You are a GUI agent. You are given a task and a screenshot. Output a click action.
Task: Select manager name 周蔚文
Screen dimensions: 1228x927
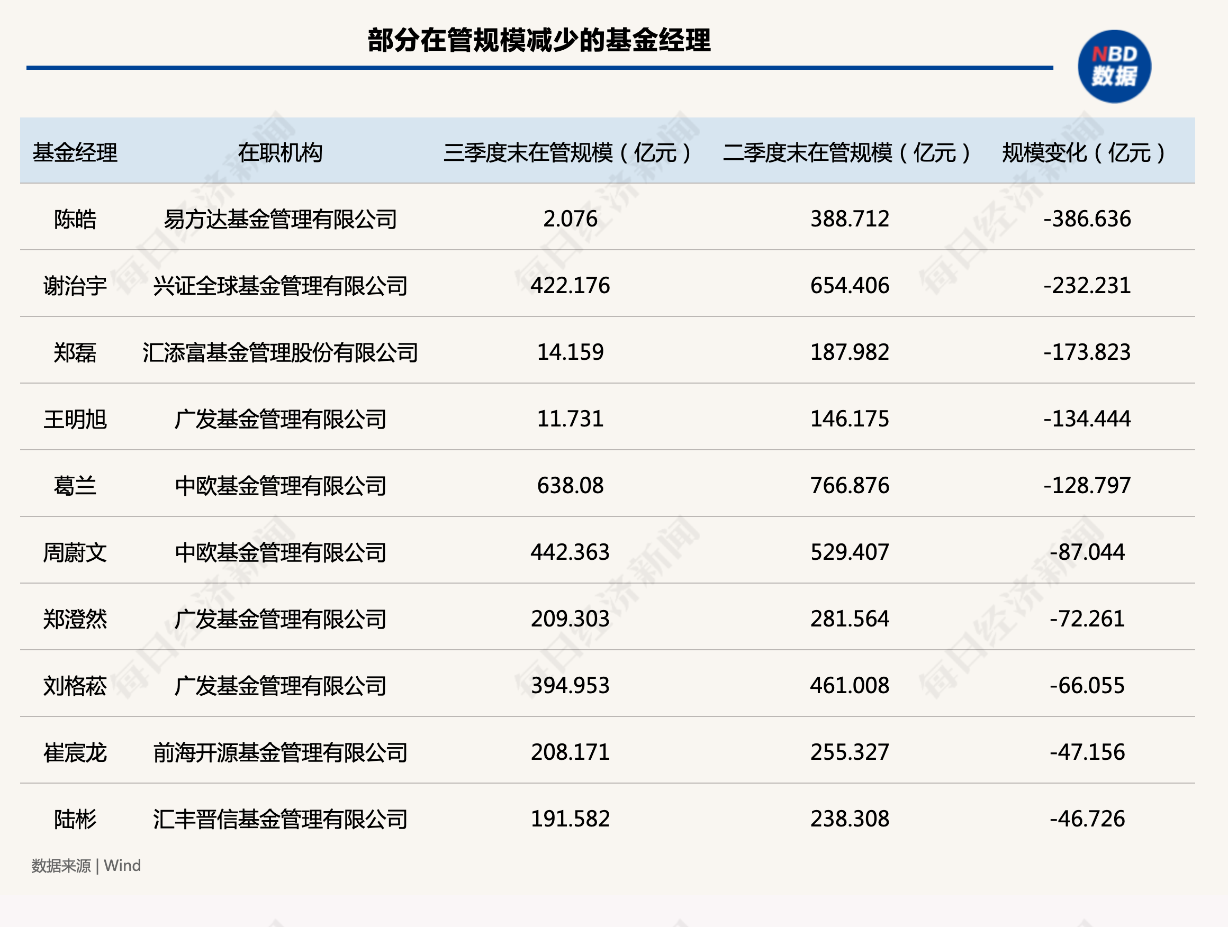pyautogui.click(x=75, y=552)
